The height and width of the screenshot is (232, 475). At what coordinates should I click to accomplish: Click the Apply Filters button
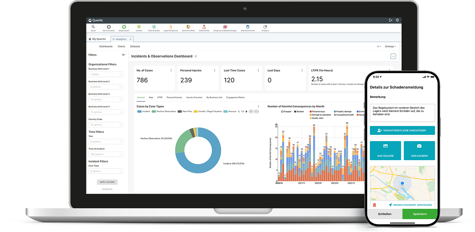click(x=107, y=182)
